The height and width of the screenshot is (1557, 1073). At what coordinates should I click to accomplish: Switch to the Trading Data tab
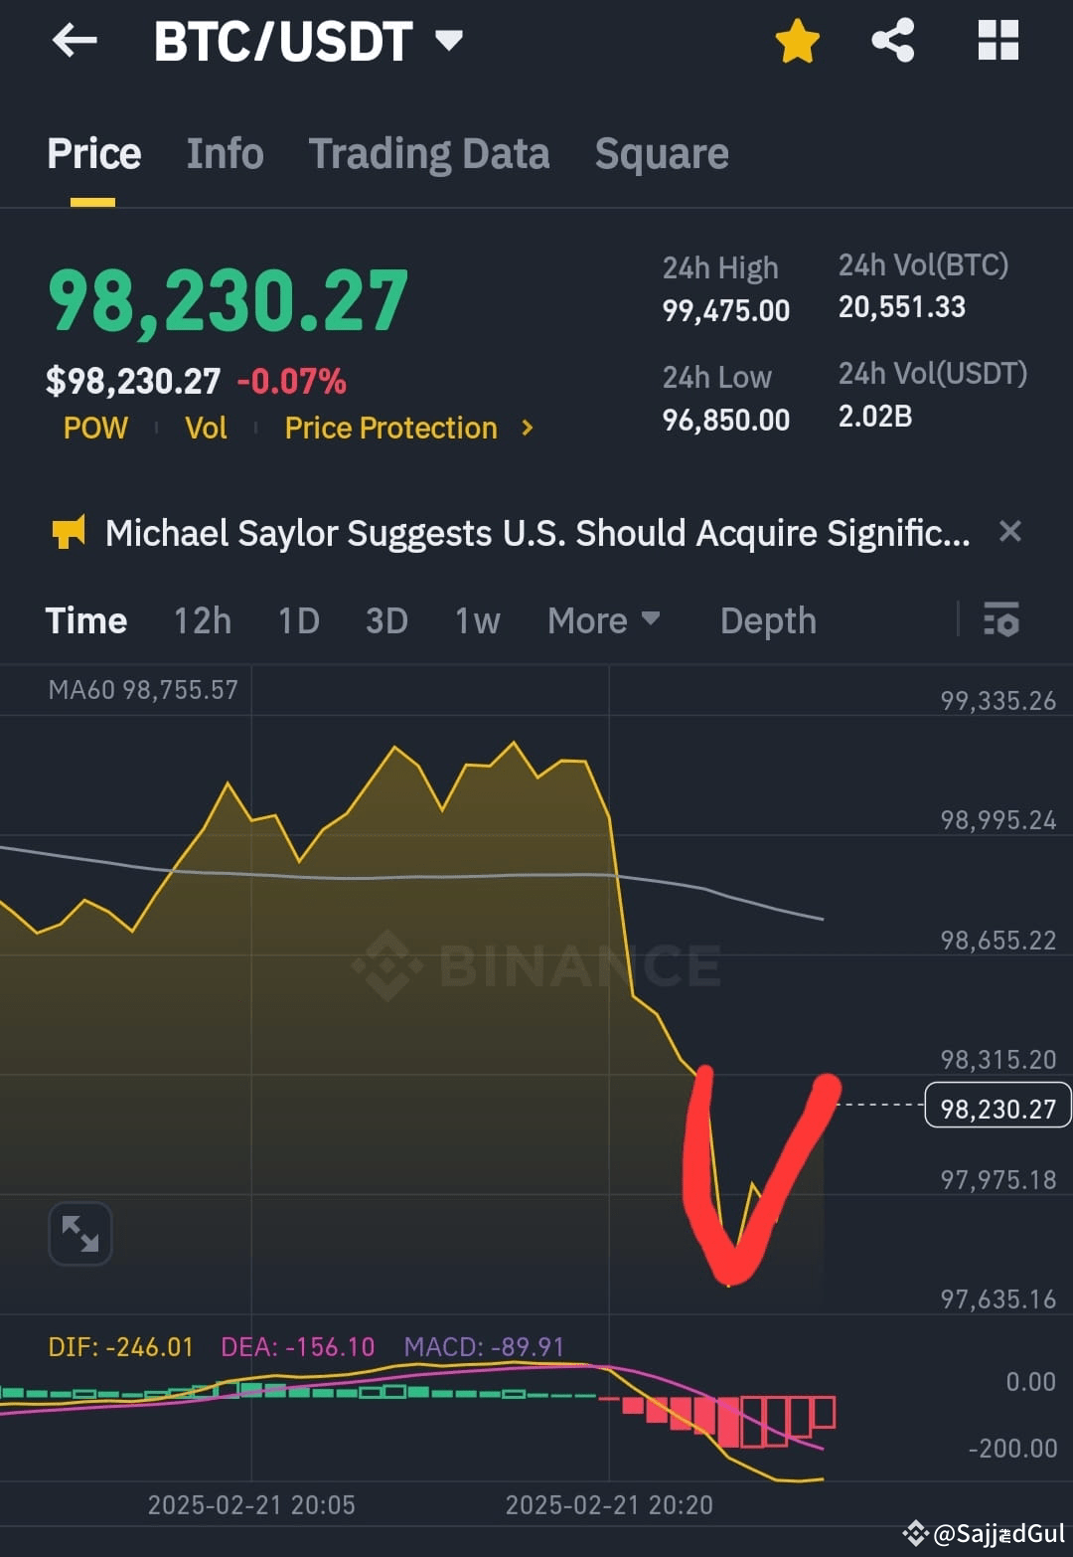428,153
